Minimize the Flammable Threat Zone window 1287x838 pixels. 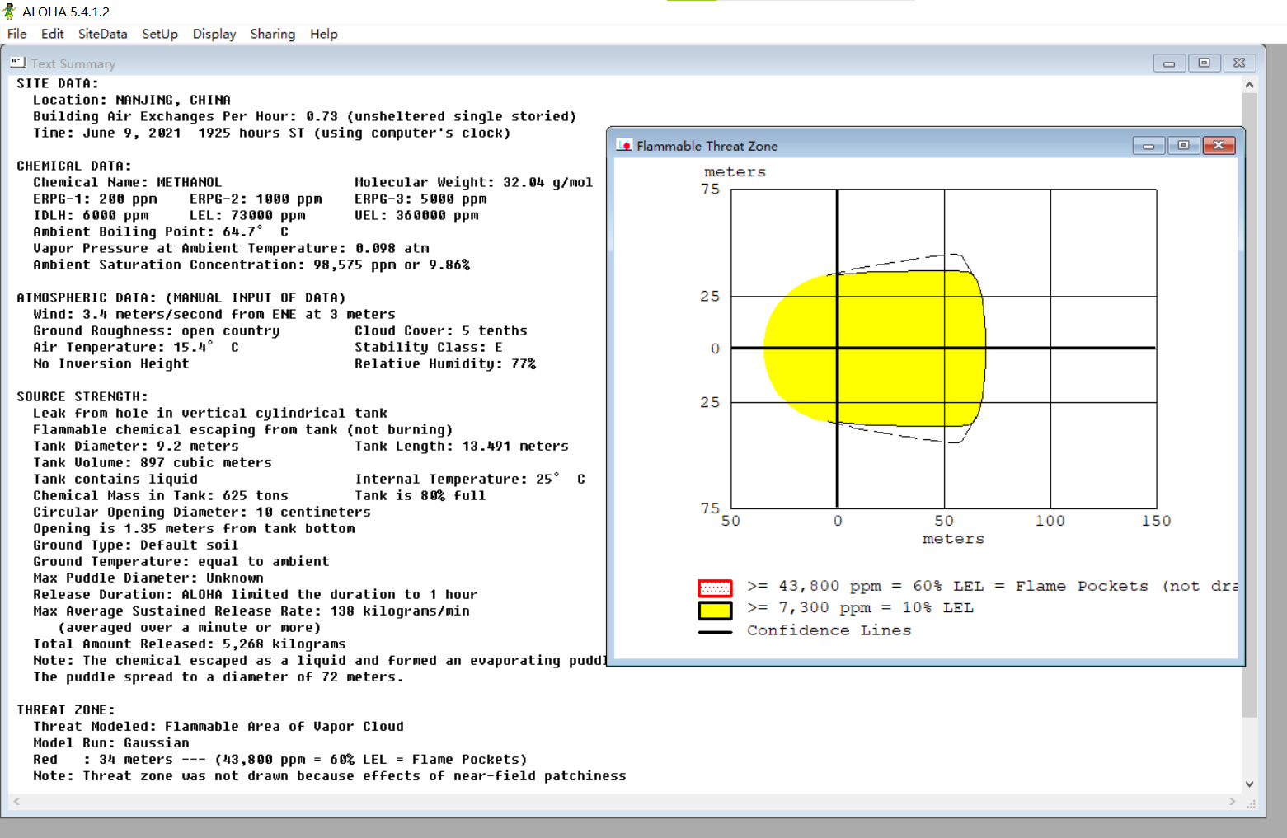click(1148, 146)
